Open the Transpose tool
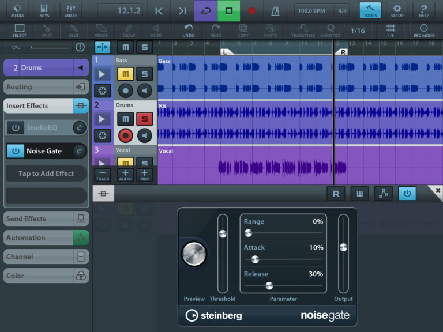Viewport: 443px width, 332px height. click(x=303, y=31)
